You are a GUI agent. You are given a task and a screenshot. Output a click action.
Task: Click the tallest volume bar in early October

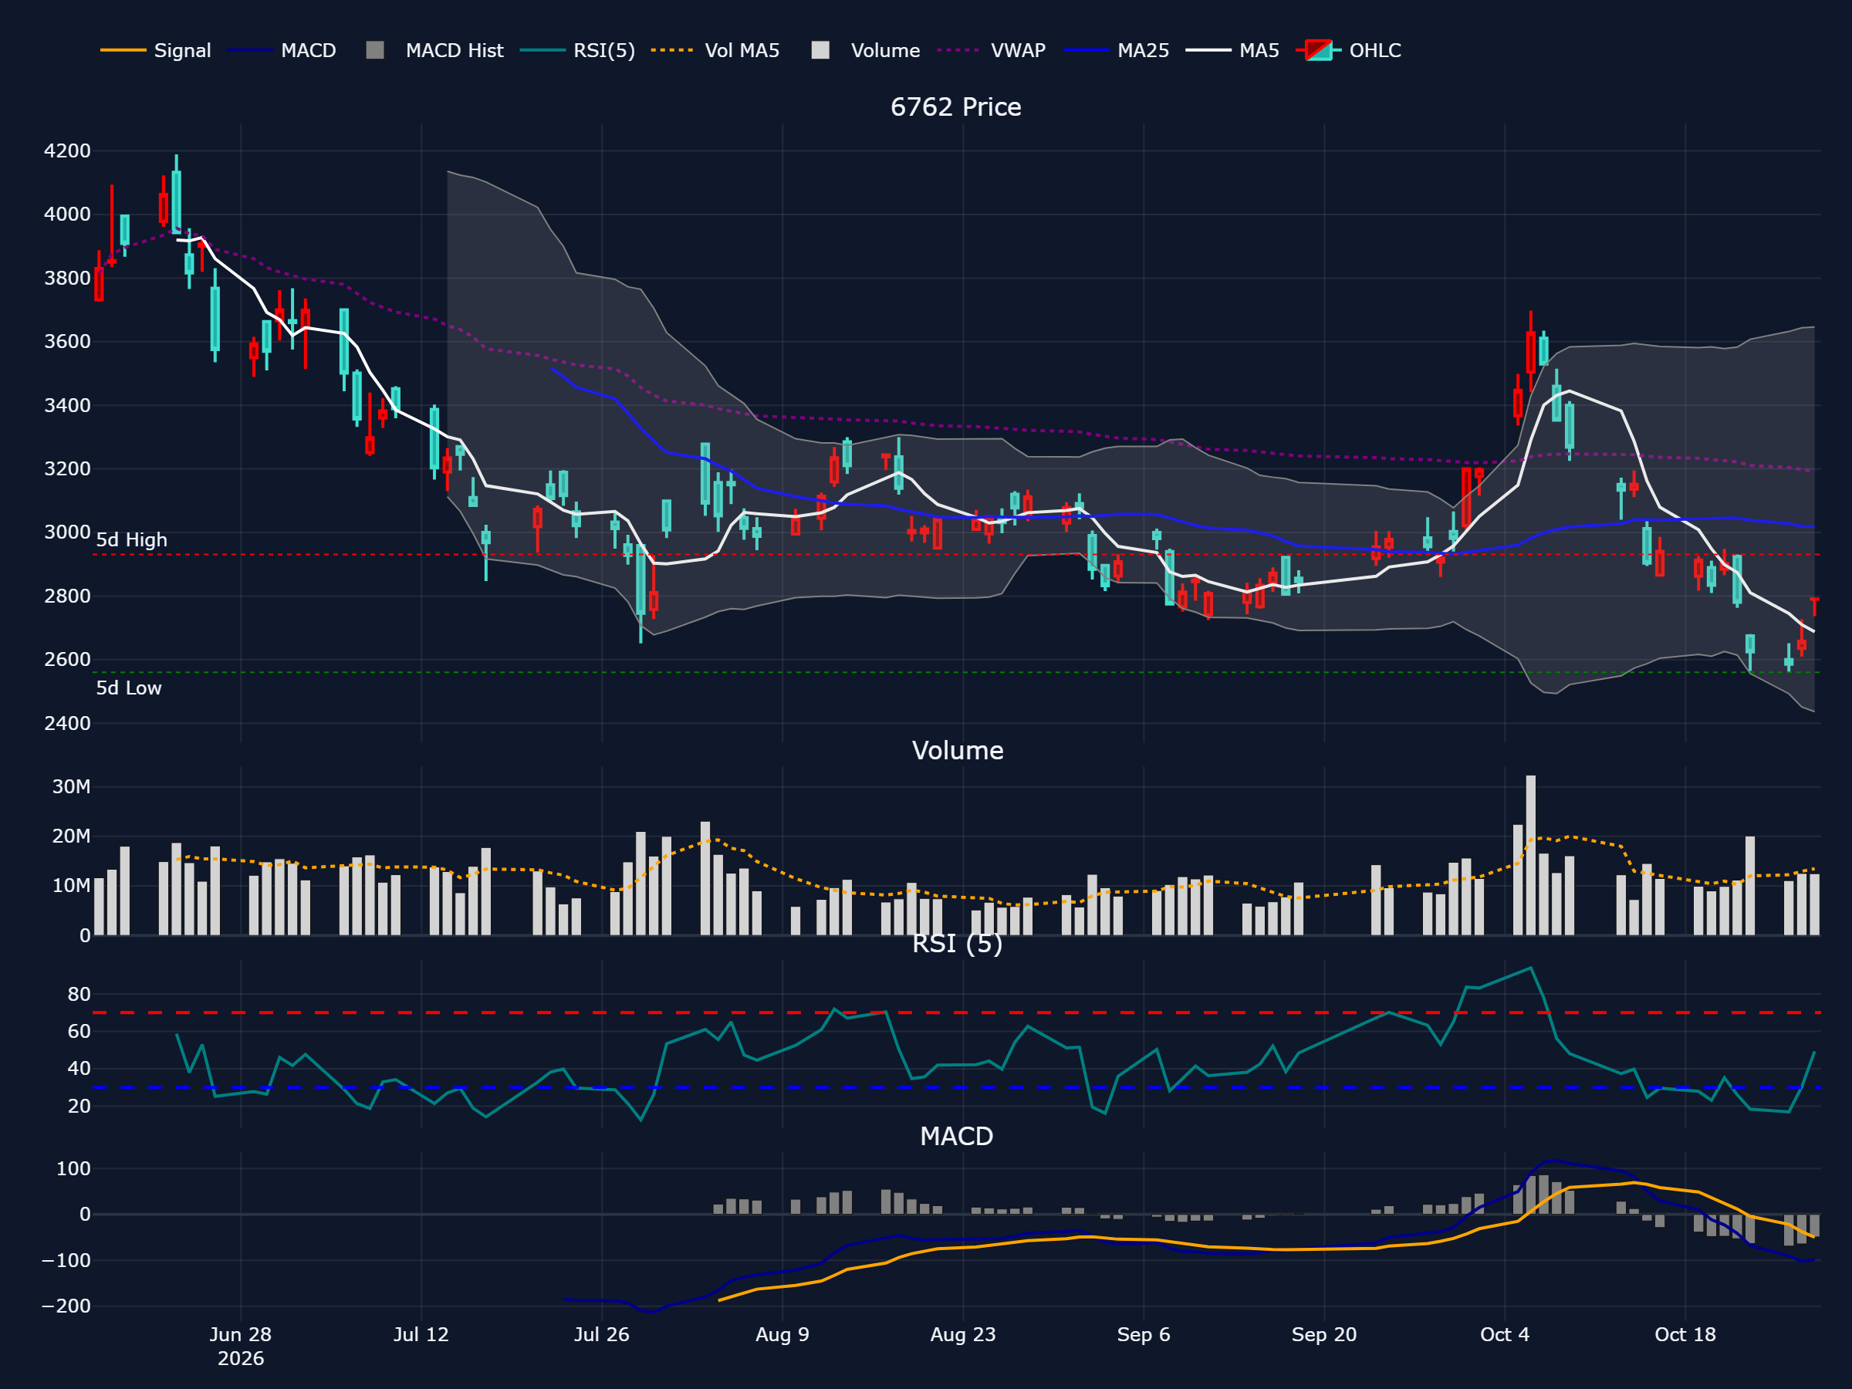coord(1530,855)
